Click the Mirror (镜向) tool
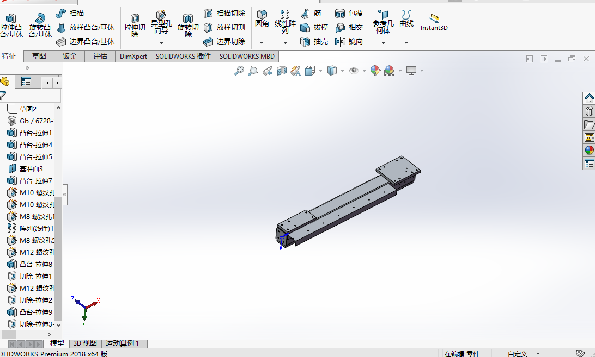Image resolution: width=595 pixels, height=357 pixels. [349, 41]
